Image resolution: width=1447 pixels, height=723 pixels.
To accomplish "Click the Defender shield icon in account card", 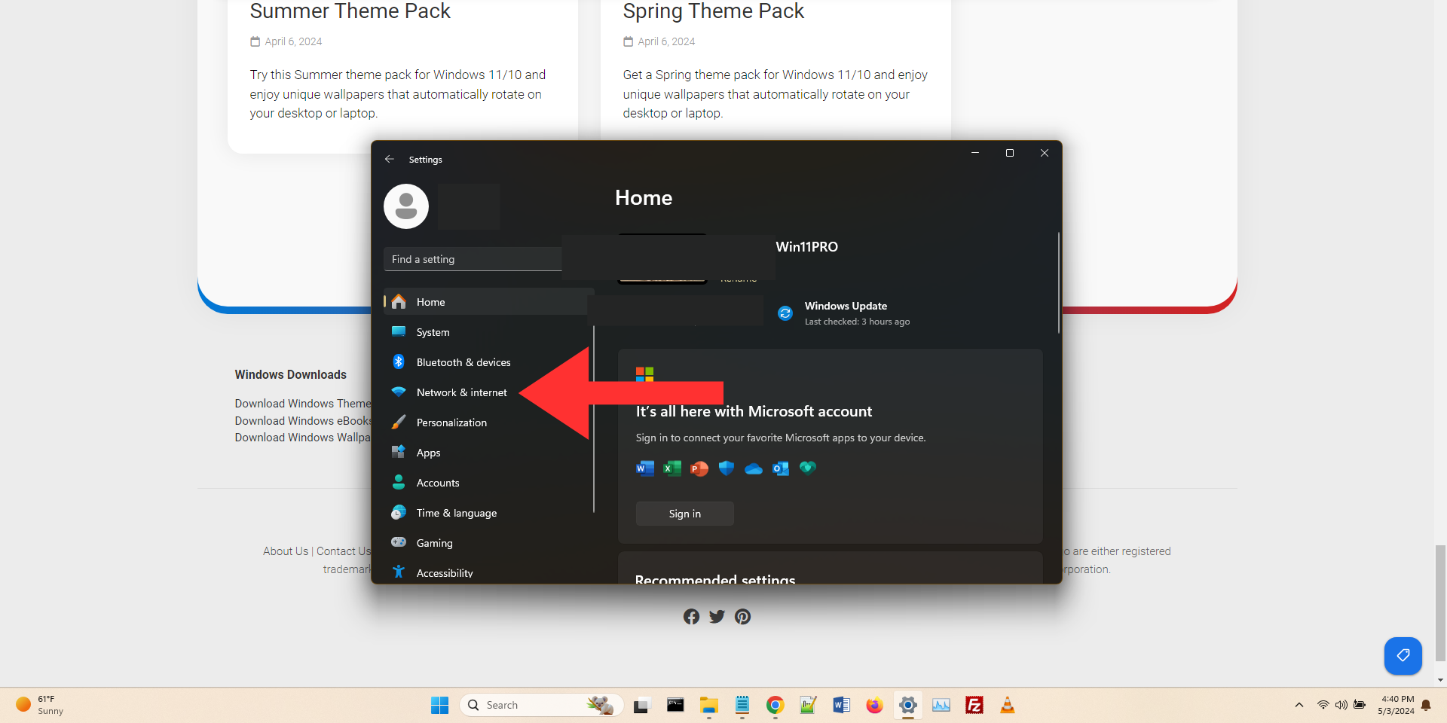I will [x=727, y=468].
